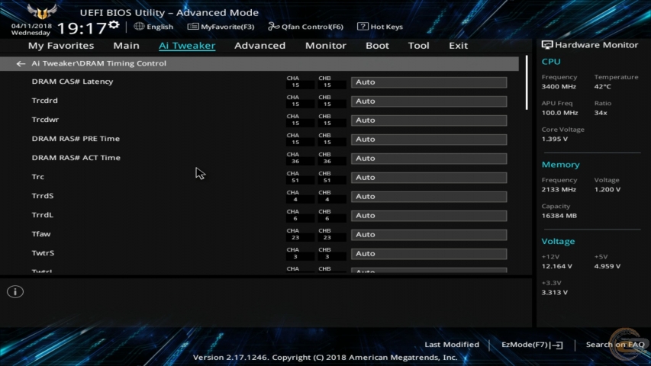Screen dimensions: 651x366
Task: Click the 1.200 V memory voltage
Action: (x=607, y=190)
